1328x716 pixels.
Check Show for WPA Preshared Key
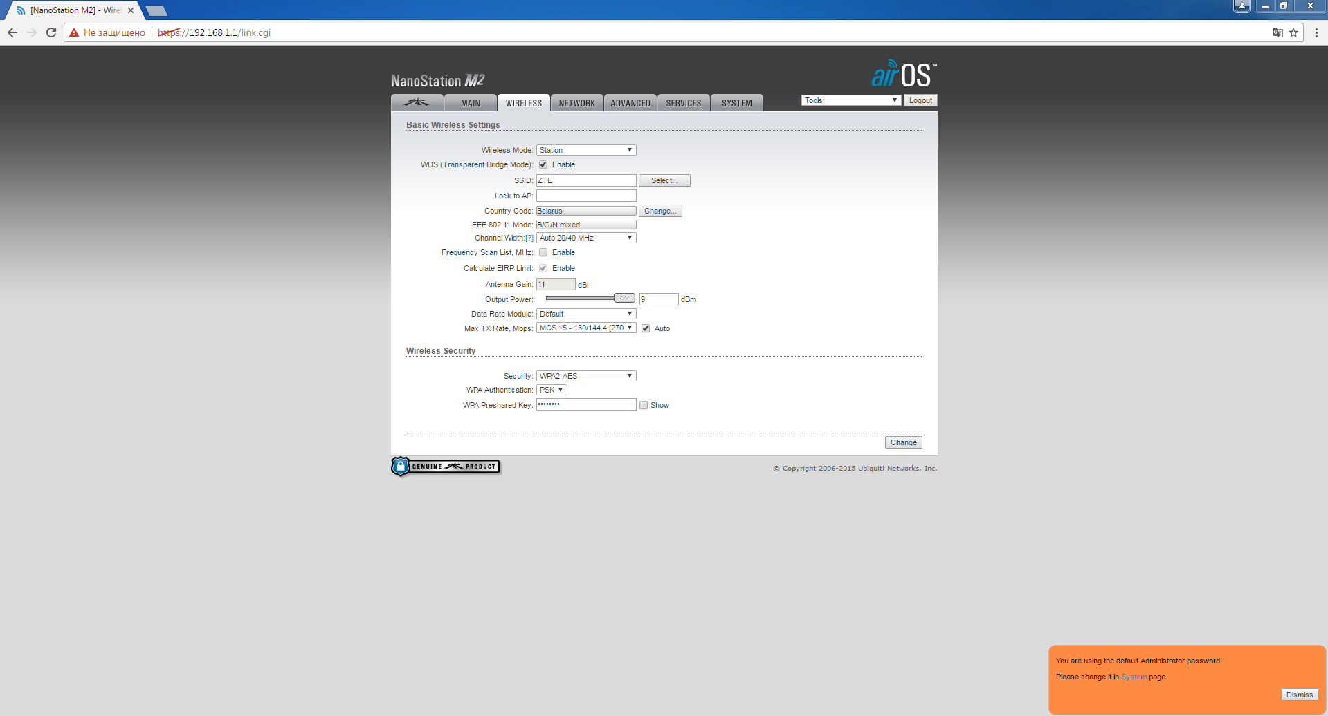644,405
